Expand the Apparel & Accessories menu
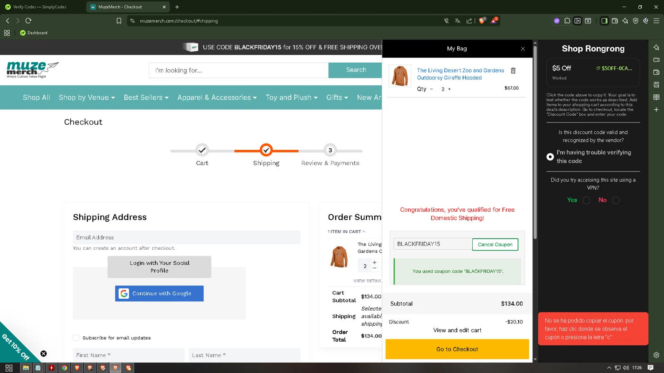Image resolution: width=664 pixels, height=373 pixels. click(217, 98)
